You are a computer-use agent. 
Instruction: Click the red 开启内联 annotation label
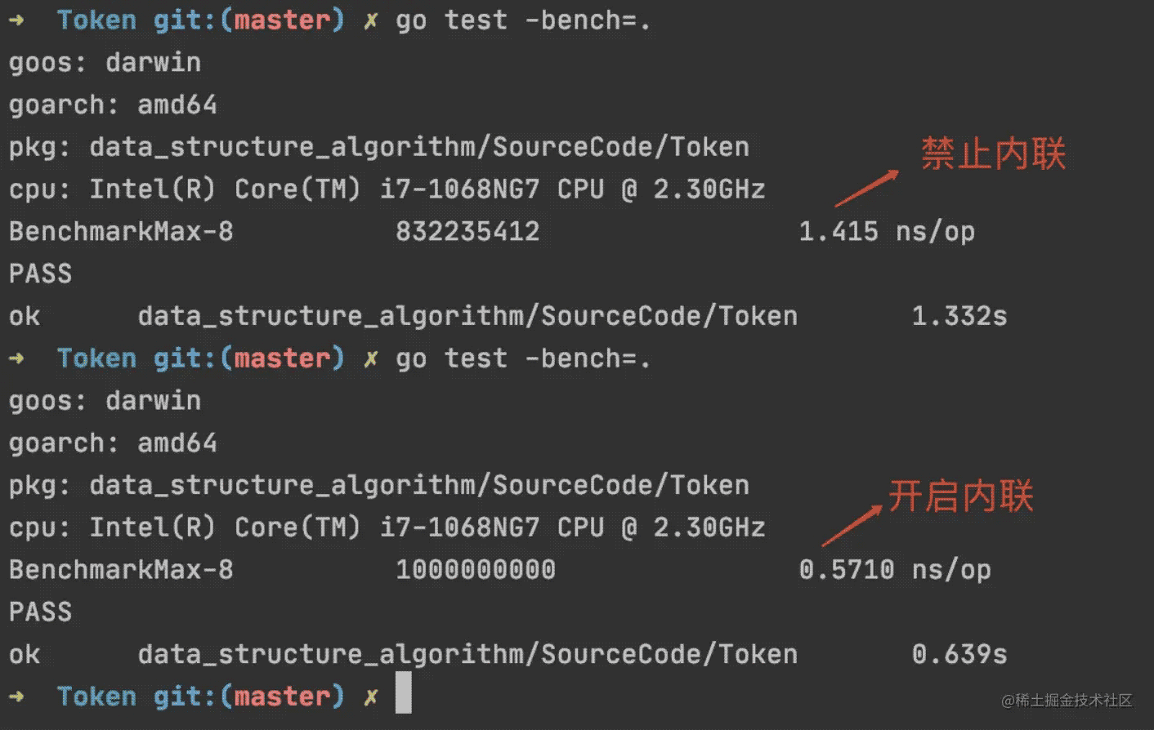tap(961, 496)
